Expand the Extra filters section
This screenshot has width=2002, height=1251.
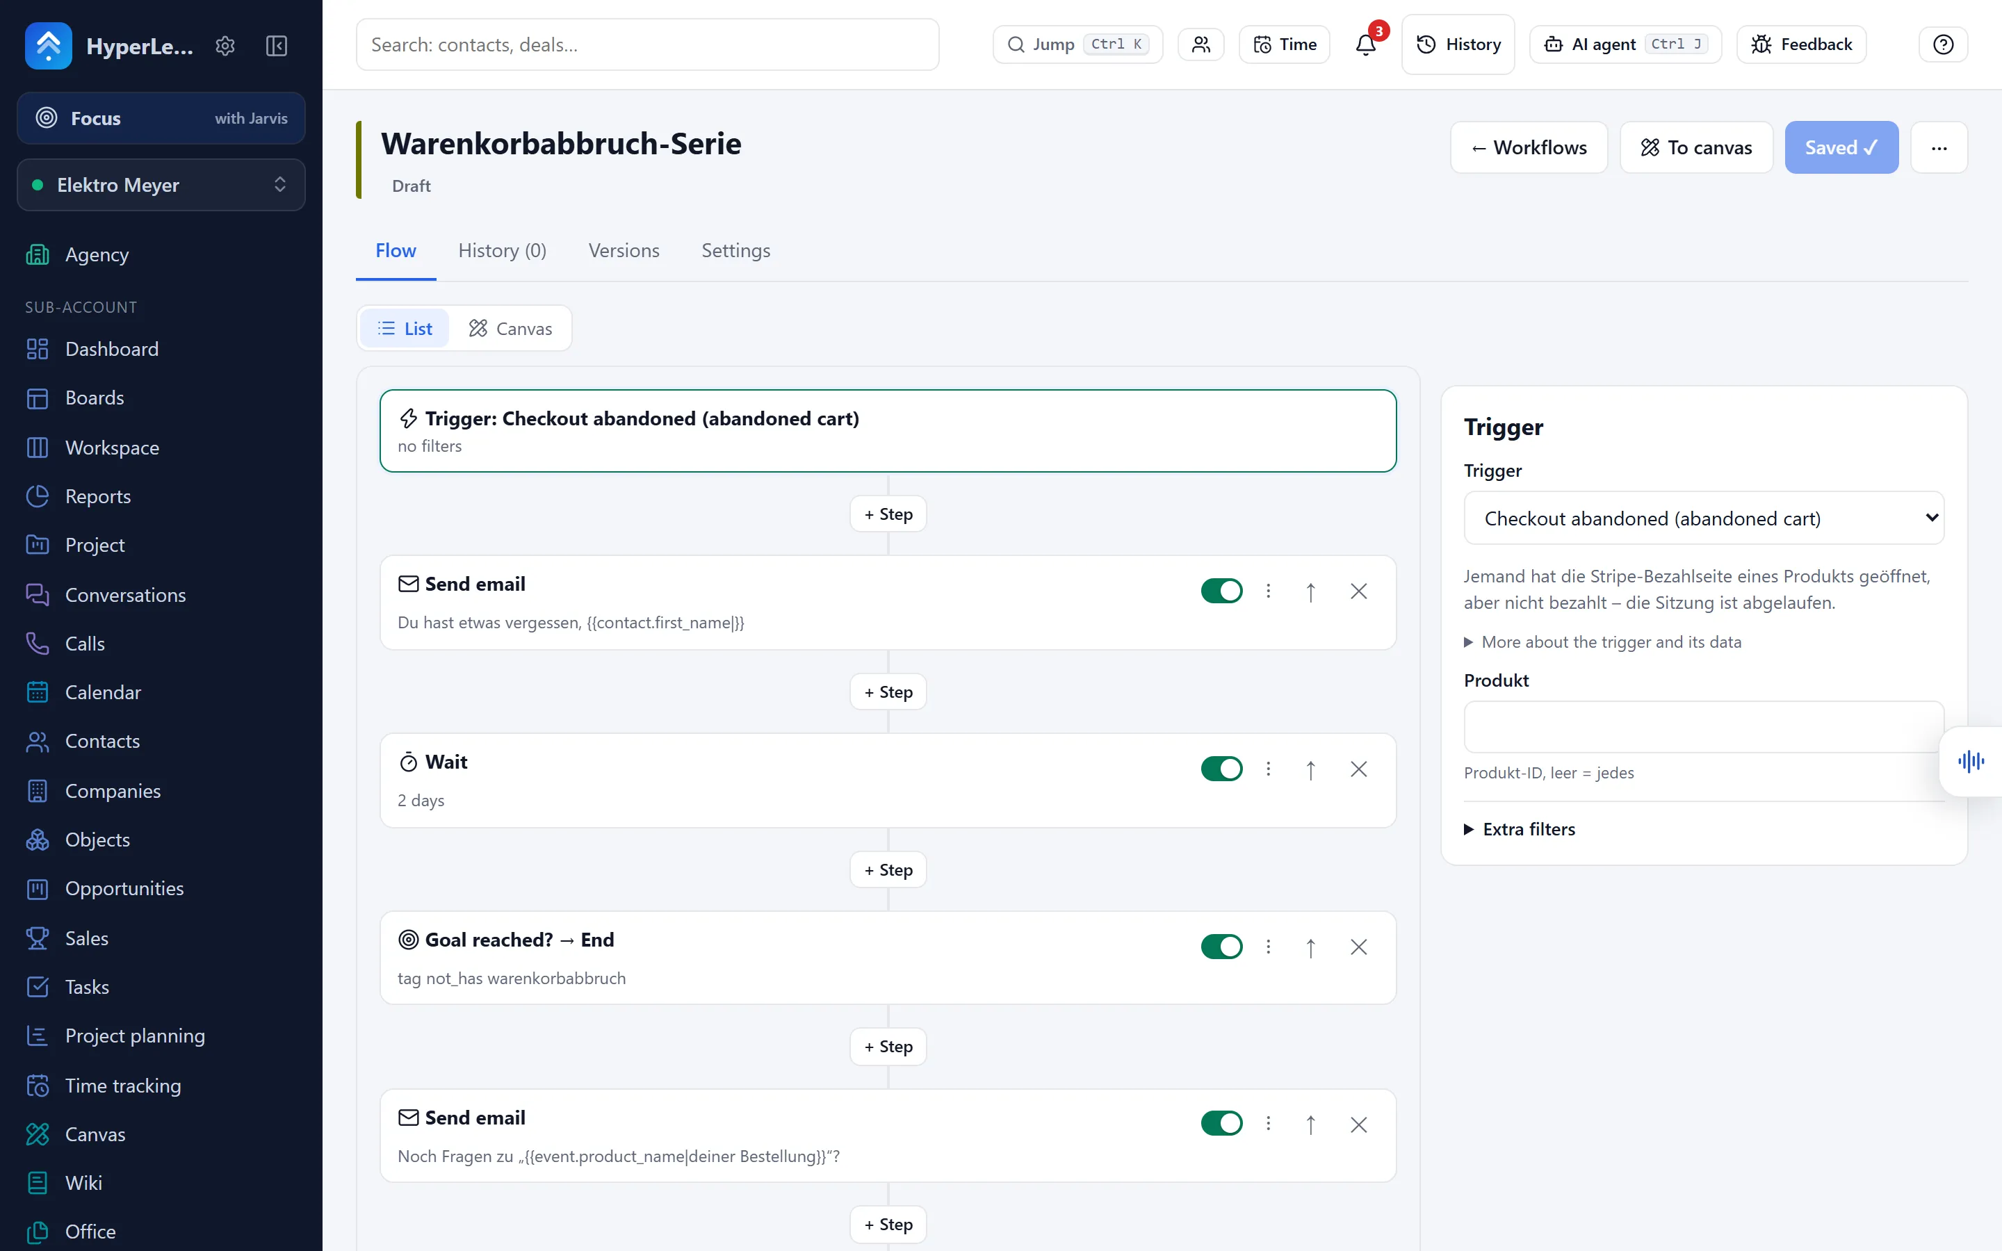click(1520, 830)
